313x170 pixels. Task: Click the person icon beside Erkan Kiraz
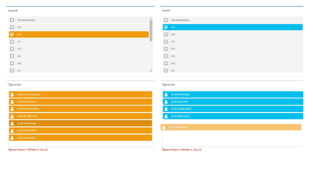click(12, 102)
